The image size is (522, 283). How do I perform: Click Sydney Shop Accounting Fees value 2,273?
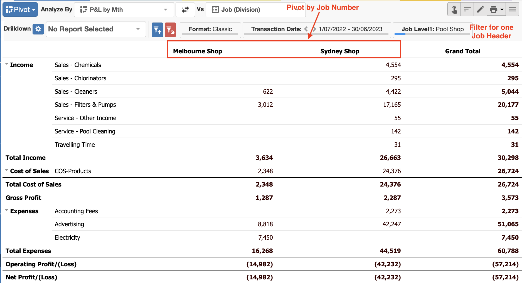pyautogui.click(x=393, y=211)
